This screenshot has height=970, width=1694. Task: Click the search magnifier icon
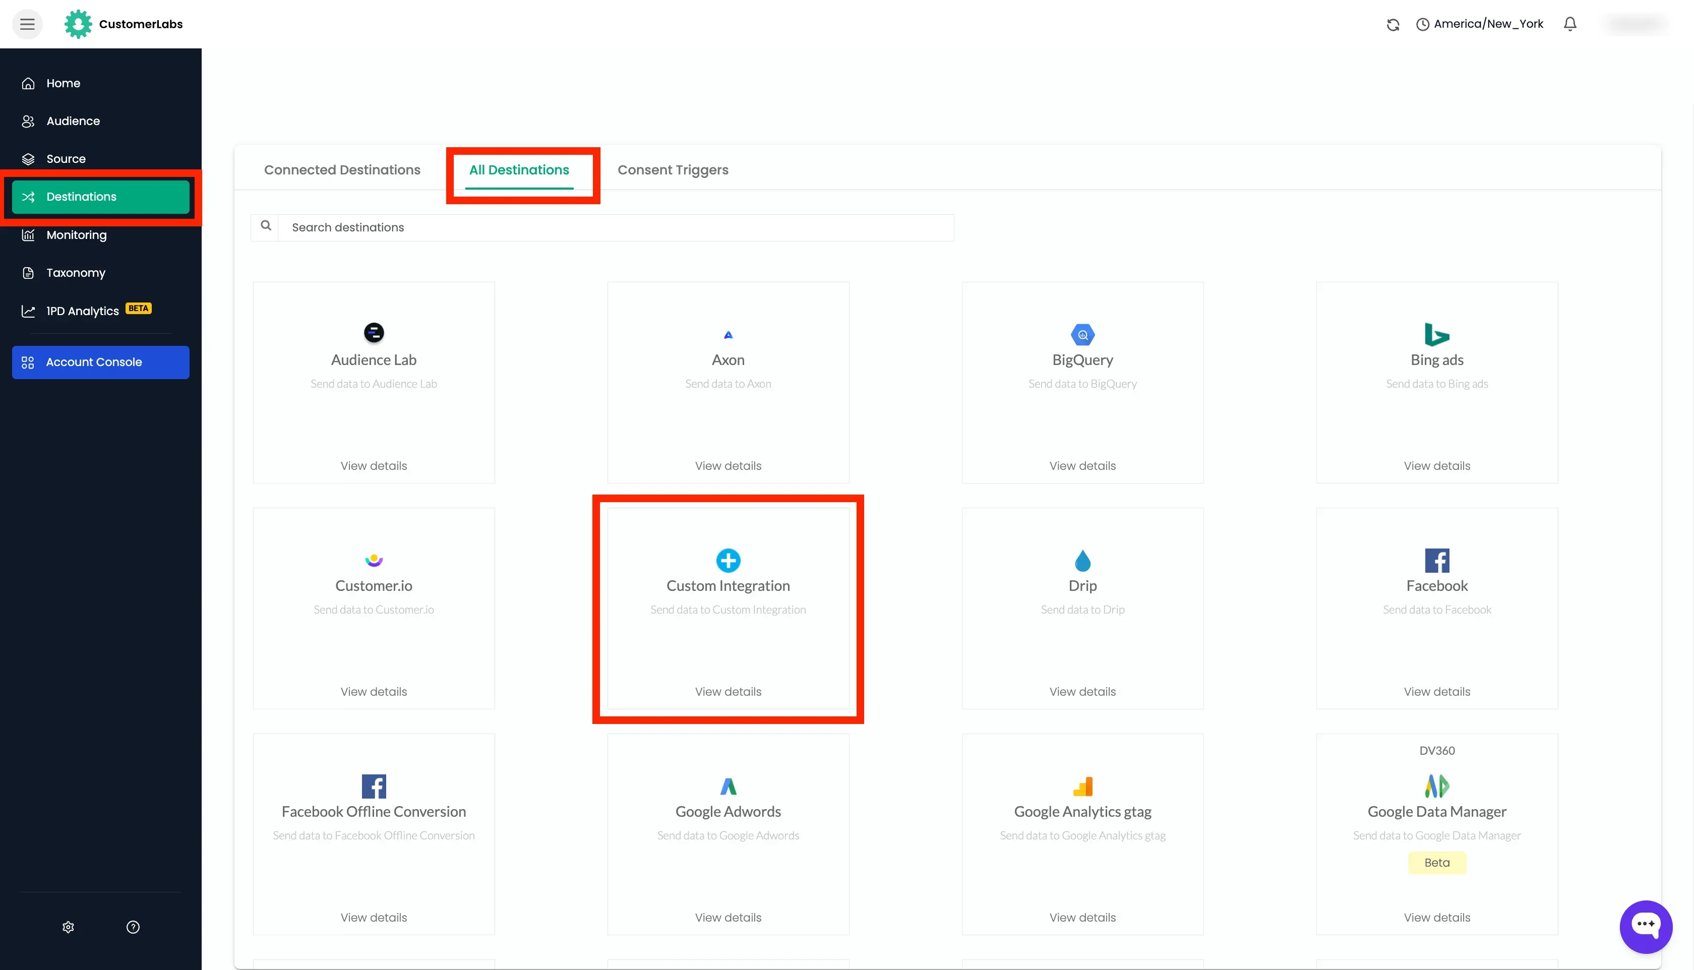tap(266, 226)
